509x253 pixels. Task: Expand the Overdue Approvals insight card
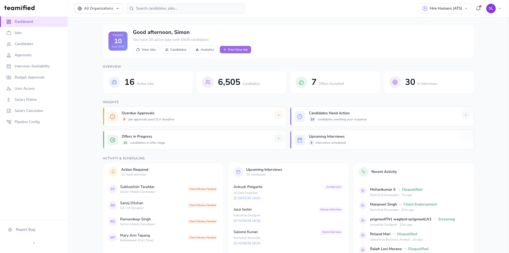point(278,115)
